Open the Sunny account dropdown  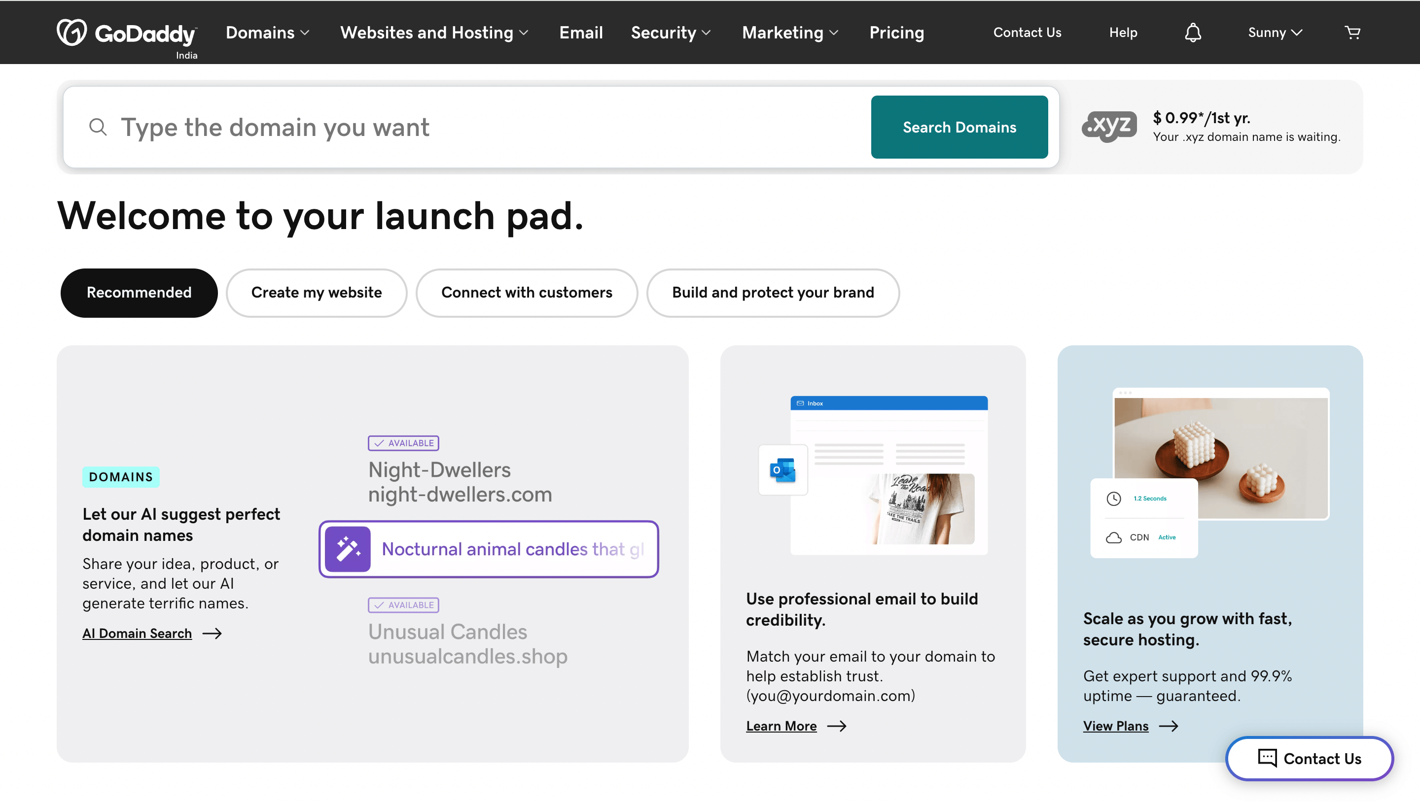coord(1275,33)
